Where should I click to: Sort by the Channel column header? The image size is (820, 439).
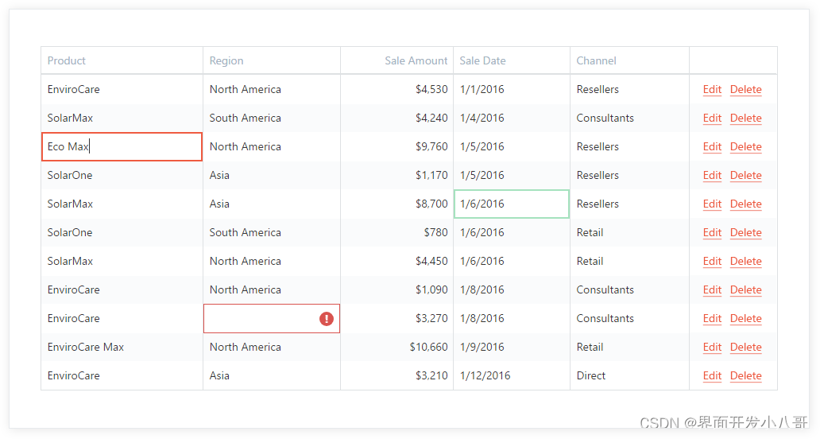[596, 60]
